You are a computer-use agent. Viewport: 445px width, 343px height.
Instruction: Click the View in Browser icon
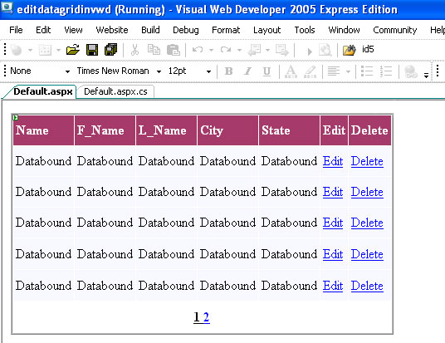tap(325, 50)
